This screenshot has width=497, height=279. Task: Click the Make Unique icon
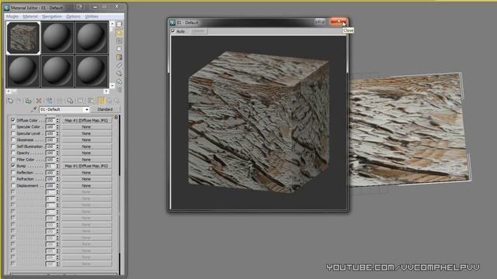click(59, 101)
